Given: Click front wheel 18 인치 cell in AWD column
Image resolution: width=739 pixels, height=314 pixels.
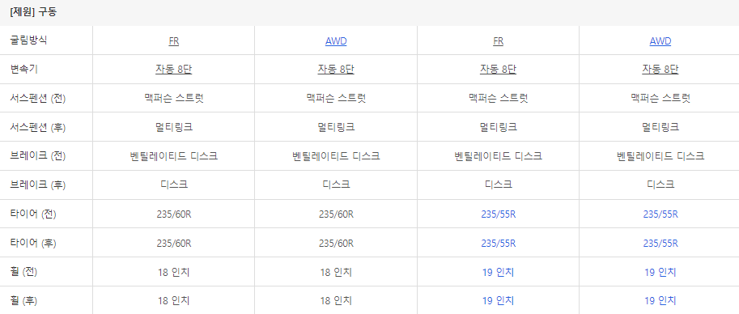Looking at the screenshot, I should [x=336, y=272].
